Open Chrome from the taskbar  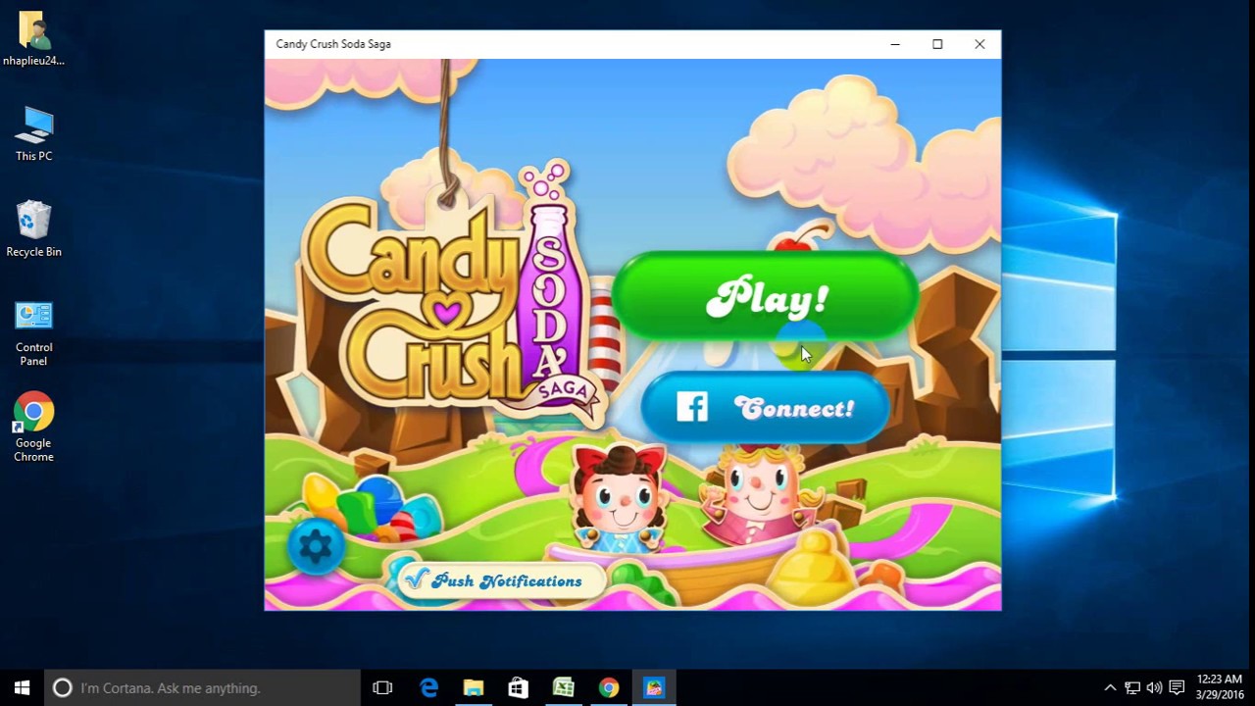[x=609, y=687]
